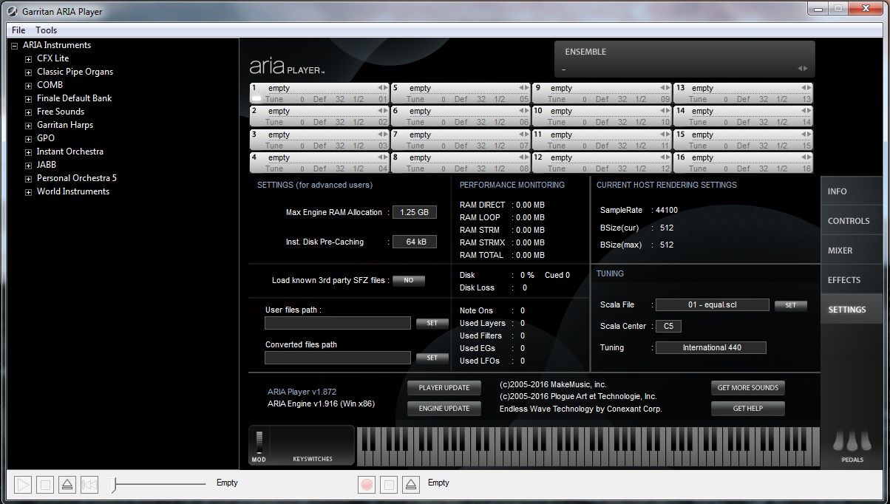Click the slot 5 instrument arrows
The width and height of the screenshot is (890, 504).
(523, 88)
